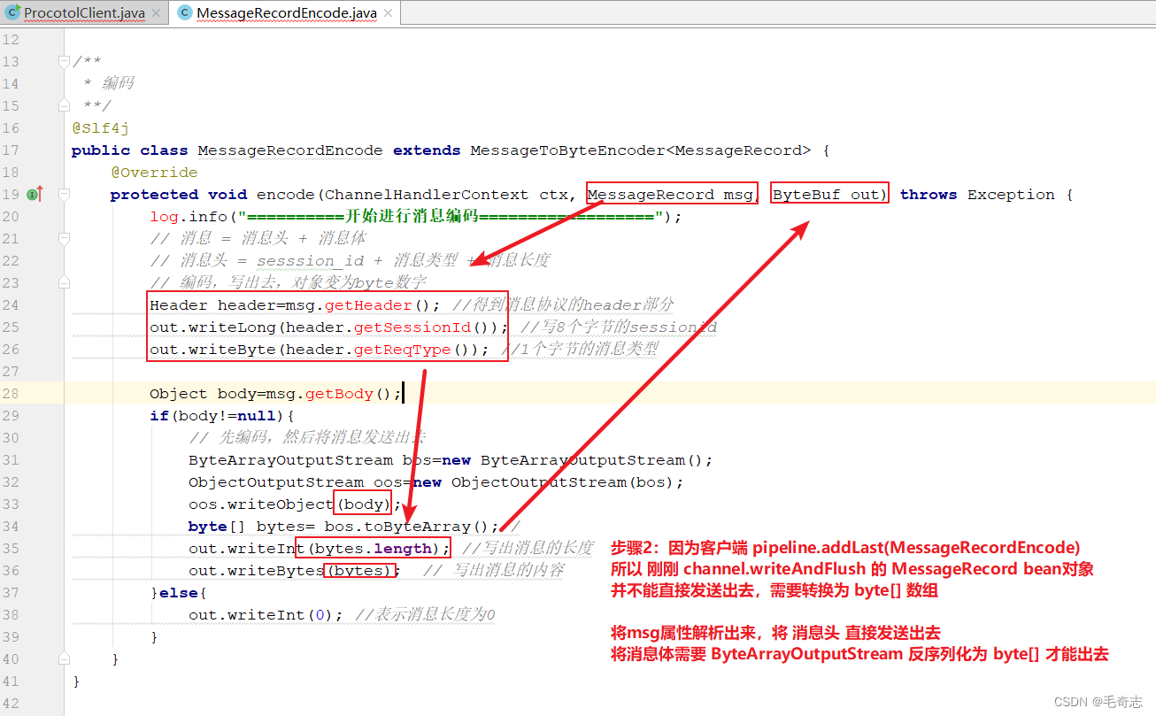Viewport: 1156px width, 716px height.
Task: Click comment '// 编码，写出去，对象变为byte数字'
Action: click(x=288, y=282)
